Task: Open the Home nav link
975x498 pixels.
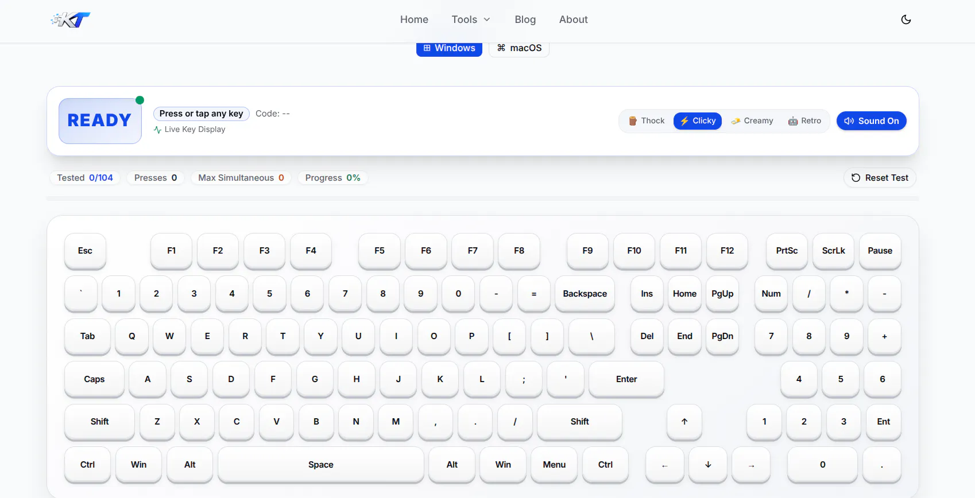Action: [x=414, y=20]
